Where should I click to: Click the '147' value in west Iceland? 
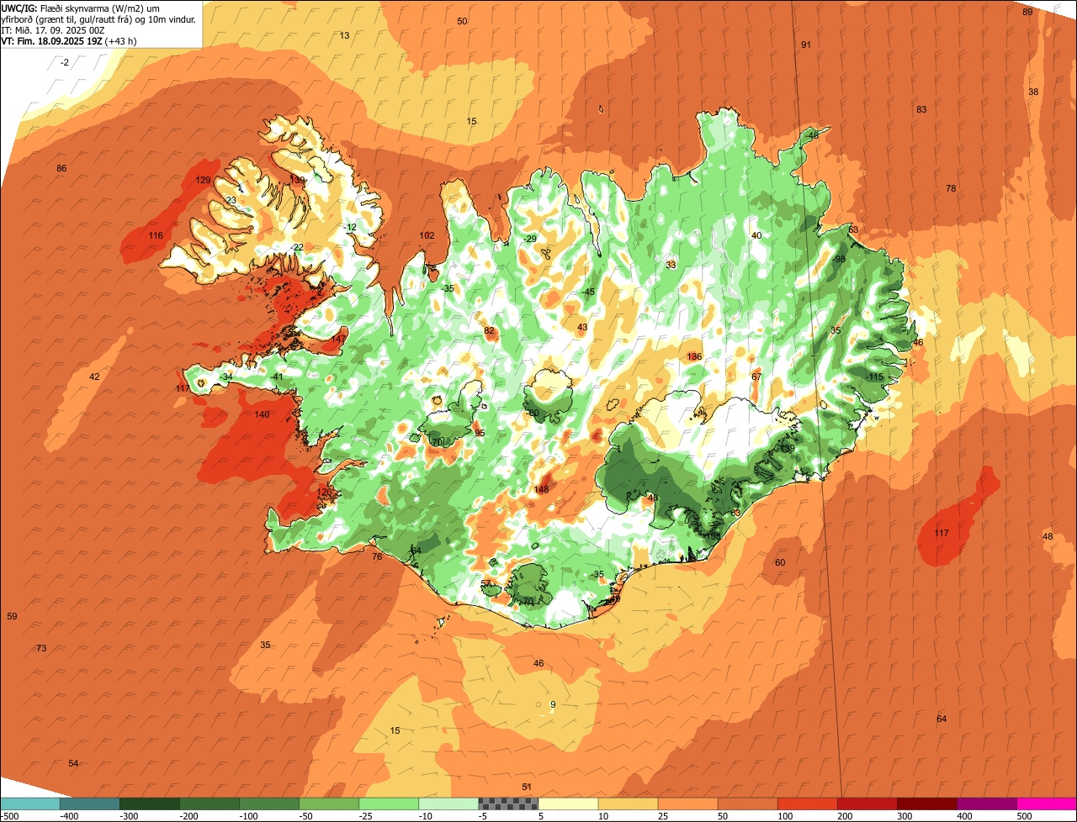[x=337, y=339]
